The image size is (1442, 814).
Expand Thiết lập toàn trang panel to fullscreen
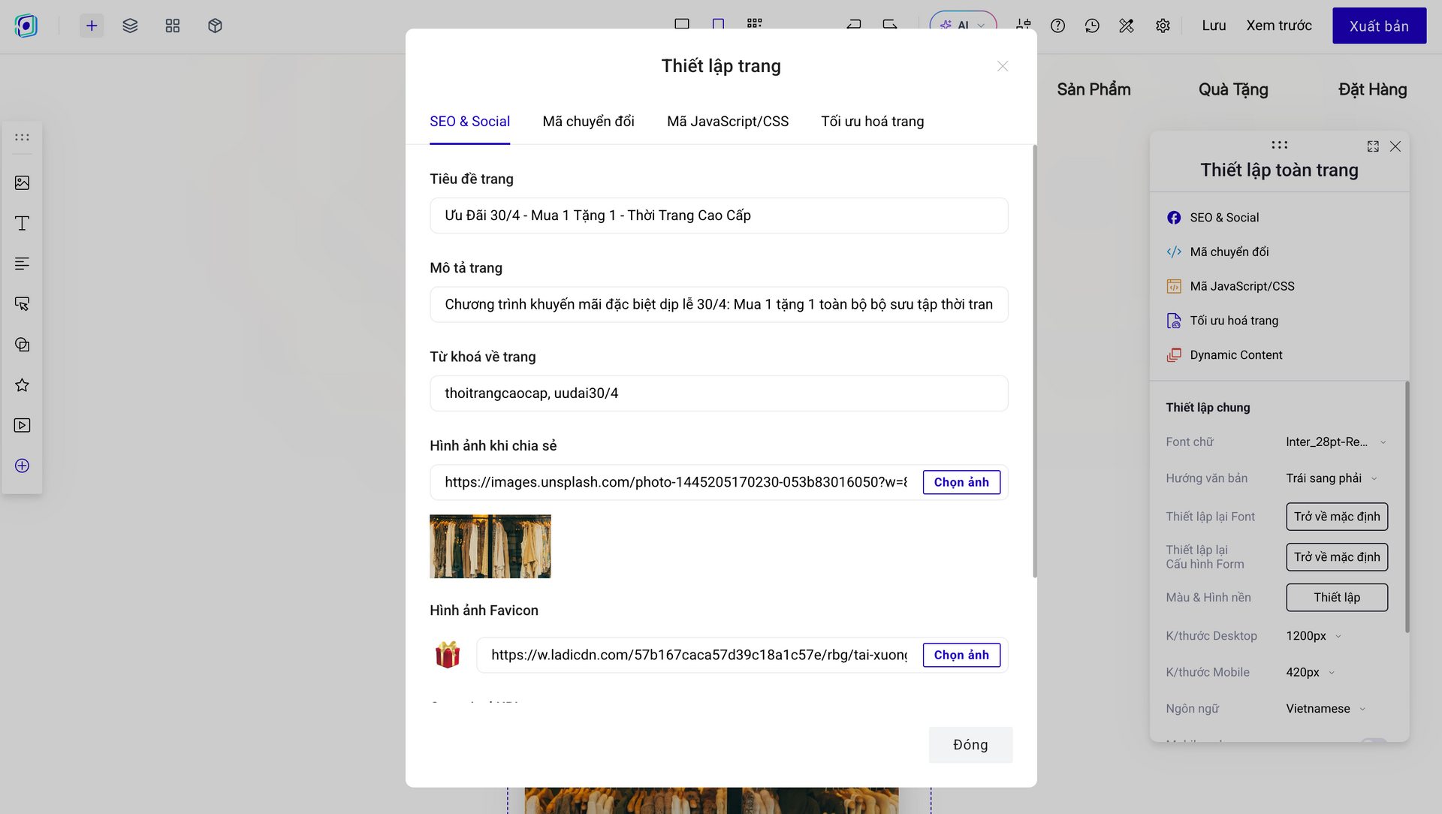click(1373, 146)
